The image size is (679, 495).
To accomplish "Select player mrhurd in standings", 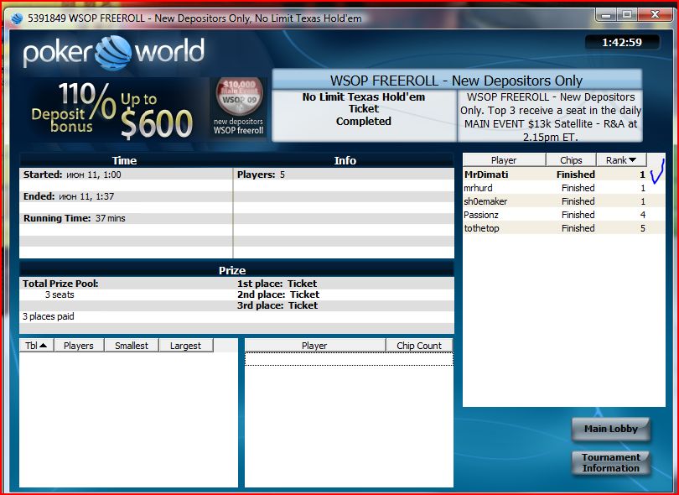I will [x=564, y=188].
